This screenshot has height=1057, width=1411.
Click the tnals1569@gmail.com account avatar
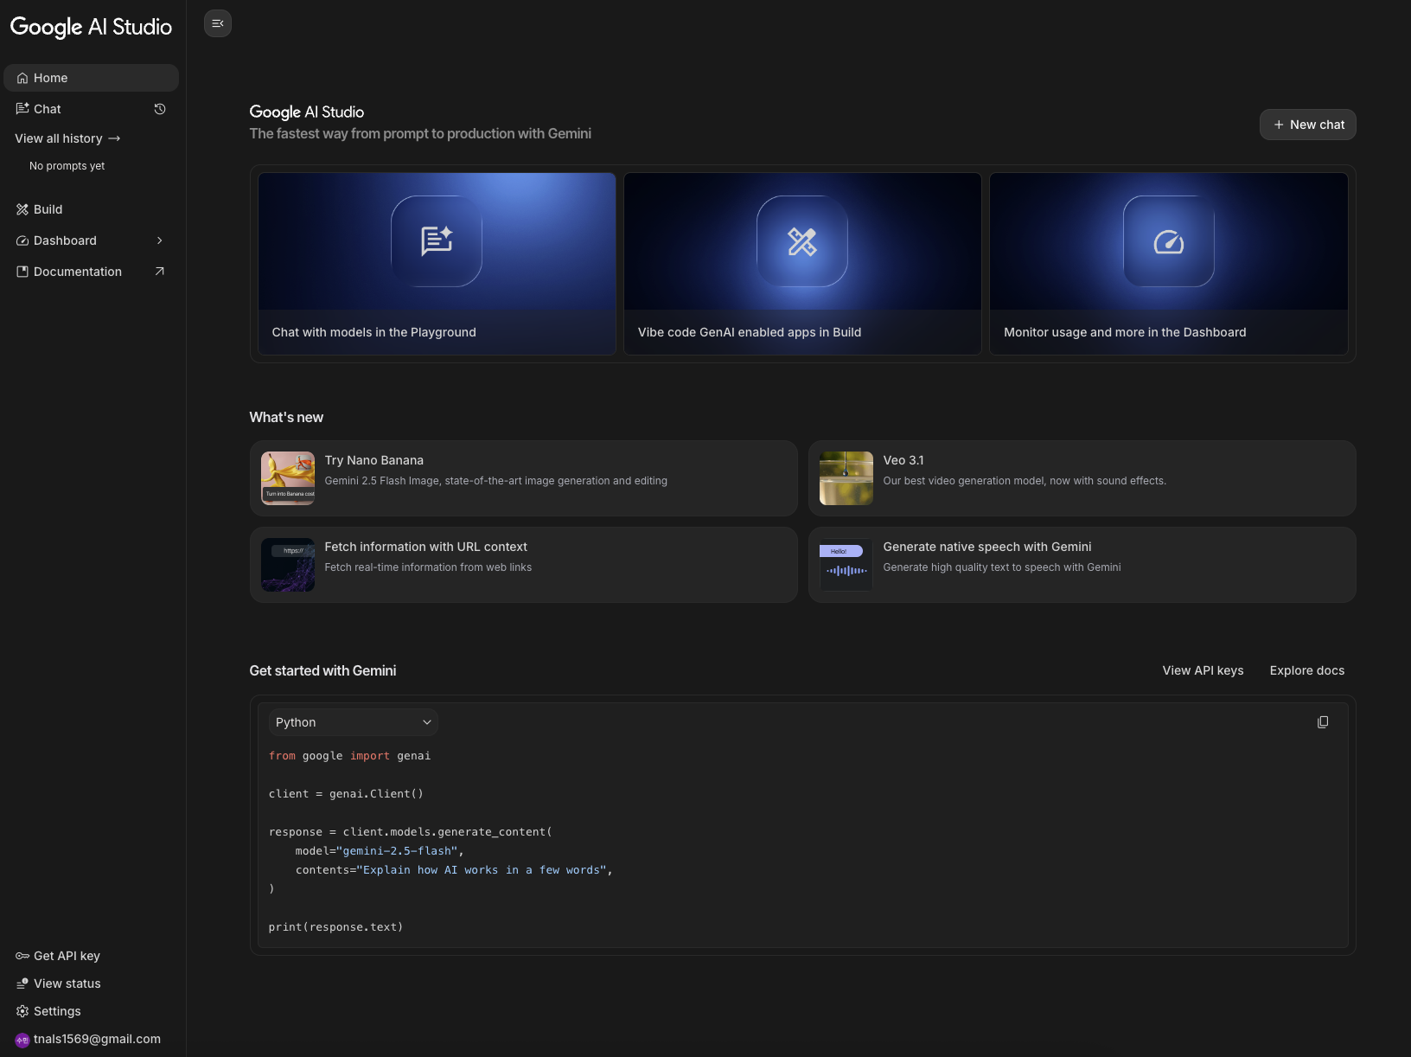(21, 1039)
